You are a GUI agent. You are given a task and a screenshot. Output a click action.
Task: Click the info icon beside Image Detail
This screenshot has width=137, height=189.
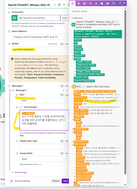[17, 153]
